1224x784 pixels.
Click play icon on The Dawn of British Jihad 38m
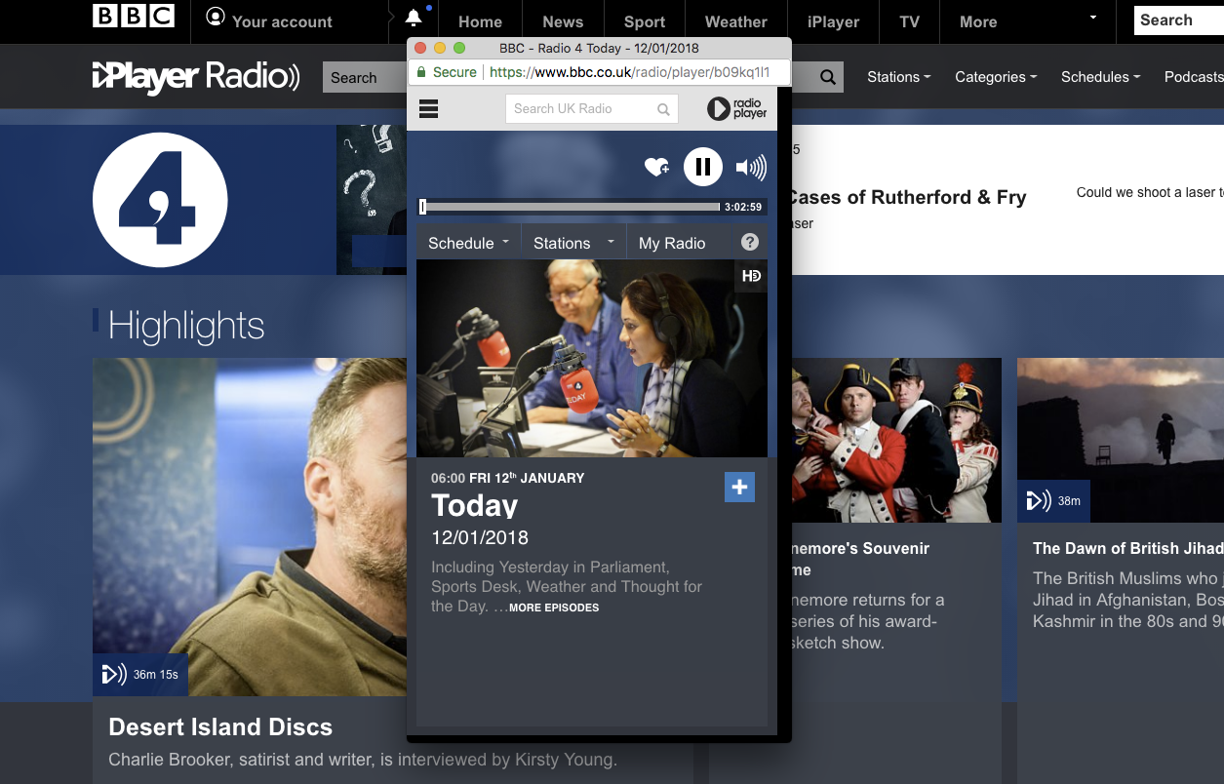click(x=1039, y=501)
